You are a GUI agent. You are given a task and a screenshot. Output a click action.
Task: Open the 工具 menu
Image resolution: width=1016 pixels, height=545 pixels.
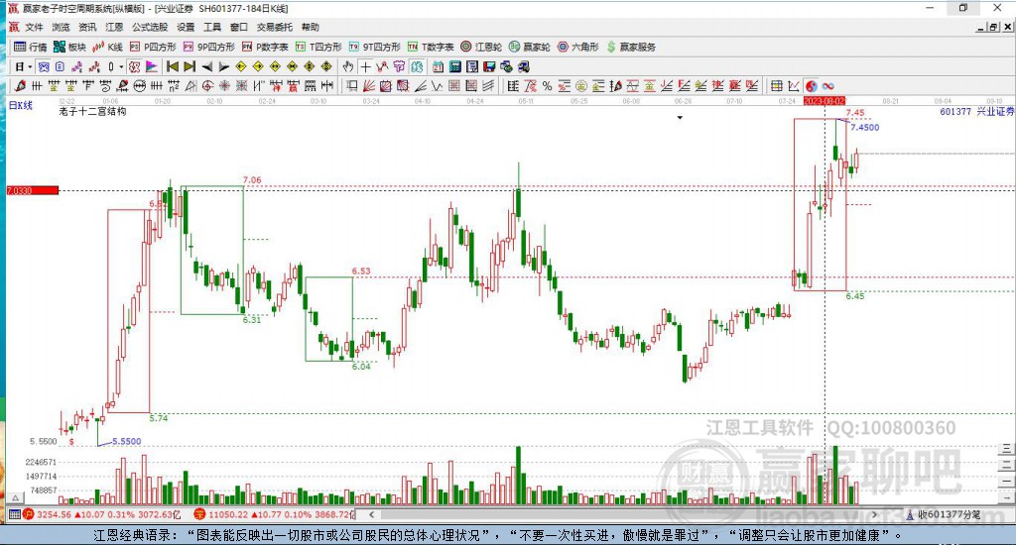212,27
